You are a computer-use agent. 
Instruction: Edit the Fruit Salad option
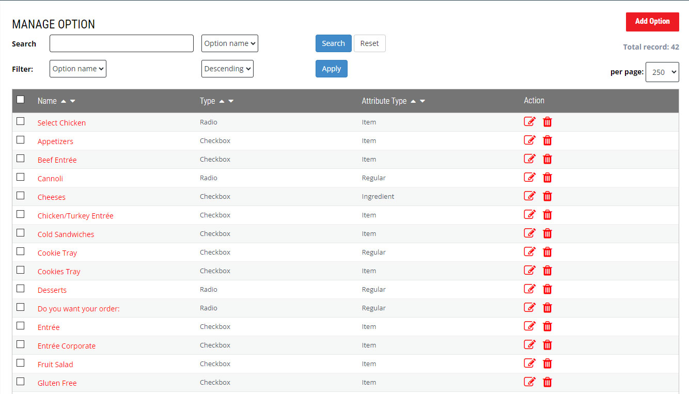coord(530,363)
